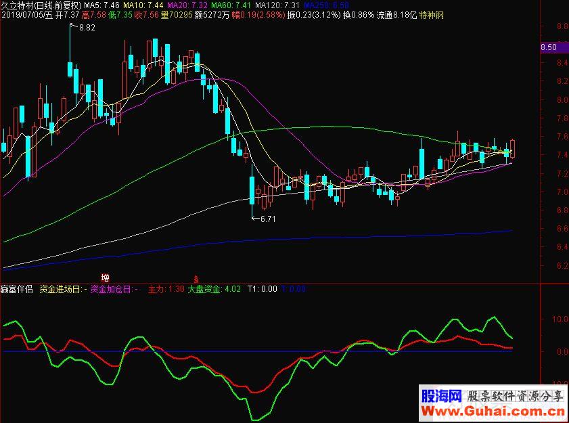The image size is (569, 423).
Task: Click the open price 开7.37
Action: [67, 16]
